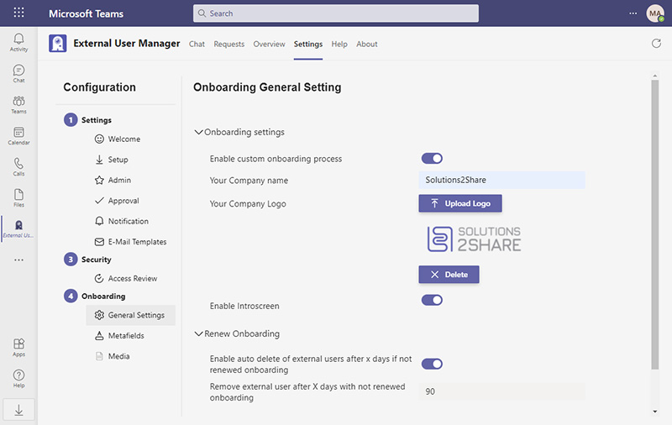Switch to the About tab
The image size is (672, 425).
(367, 45)
